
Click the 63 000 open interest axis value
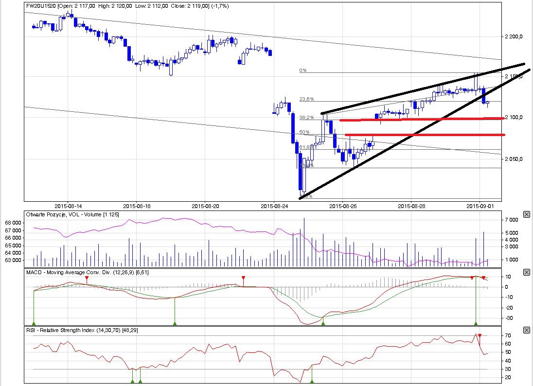[13, 260]
